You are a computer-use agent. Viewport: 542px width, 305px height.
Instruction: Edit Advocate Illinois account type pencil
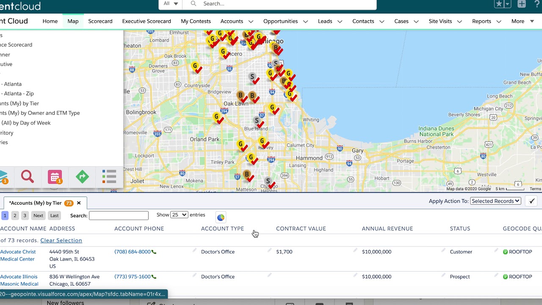269,275
